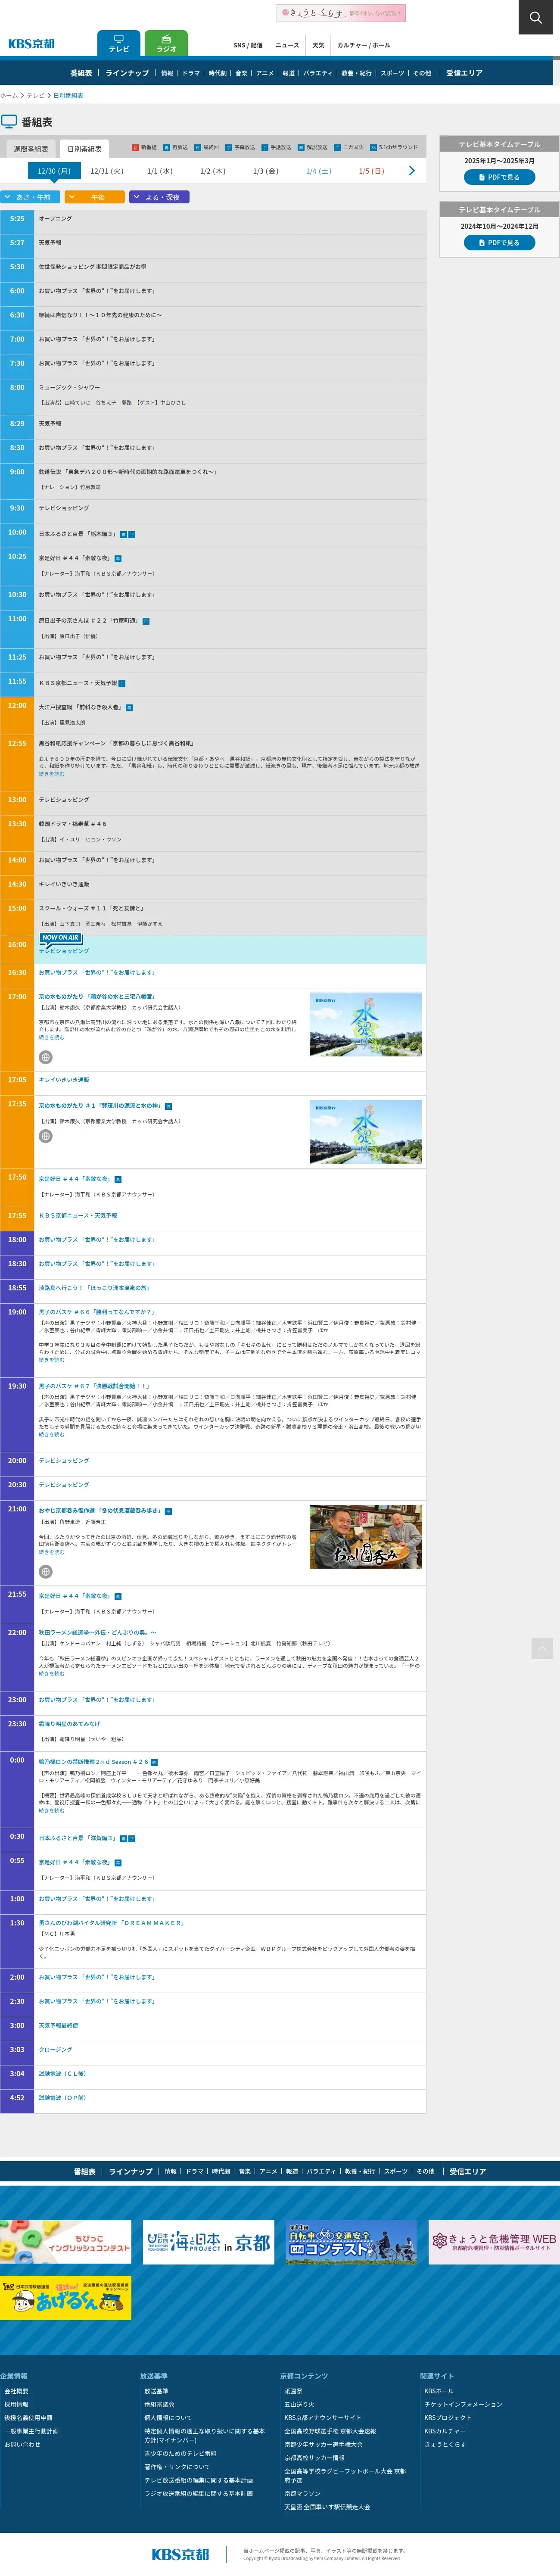The width and height of the screenshot is (560, 2576).
Task: Open the カルチャー / ホール menu
Action: (x=364, y=45)
